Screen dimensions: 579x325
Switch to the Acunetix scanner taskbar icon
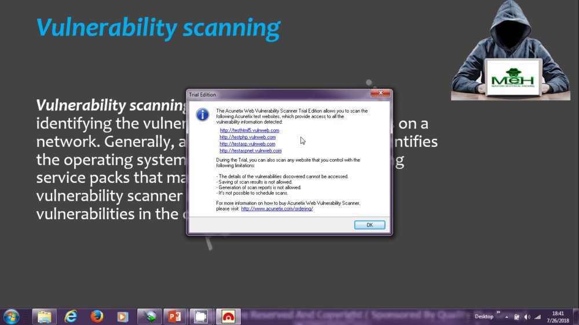click(149, 316)
